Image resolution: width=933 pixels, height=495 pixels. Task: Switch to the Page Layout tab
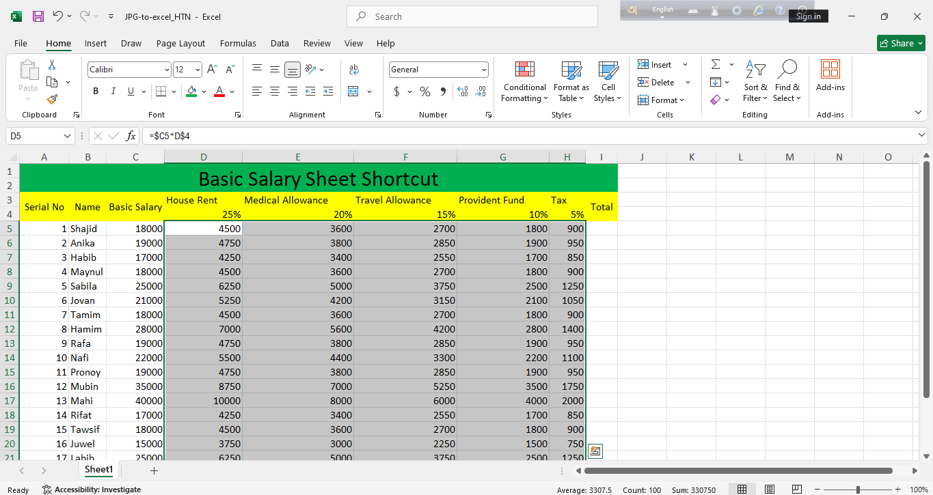click(180, 43)
